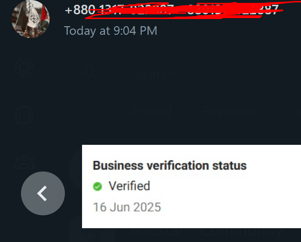Open the dimmed Chats sidebar icon
Screen dimensions: 301x242
(x=24, y=115)
